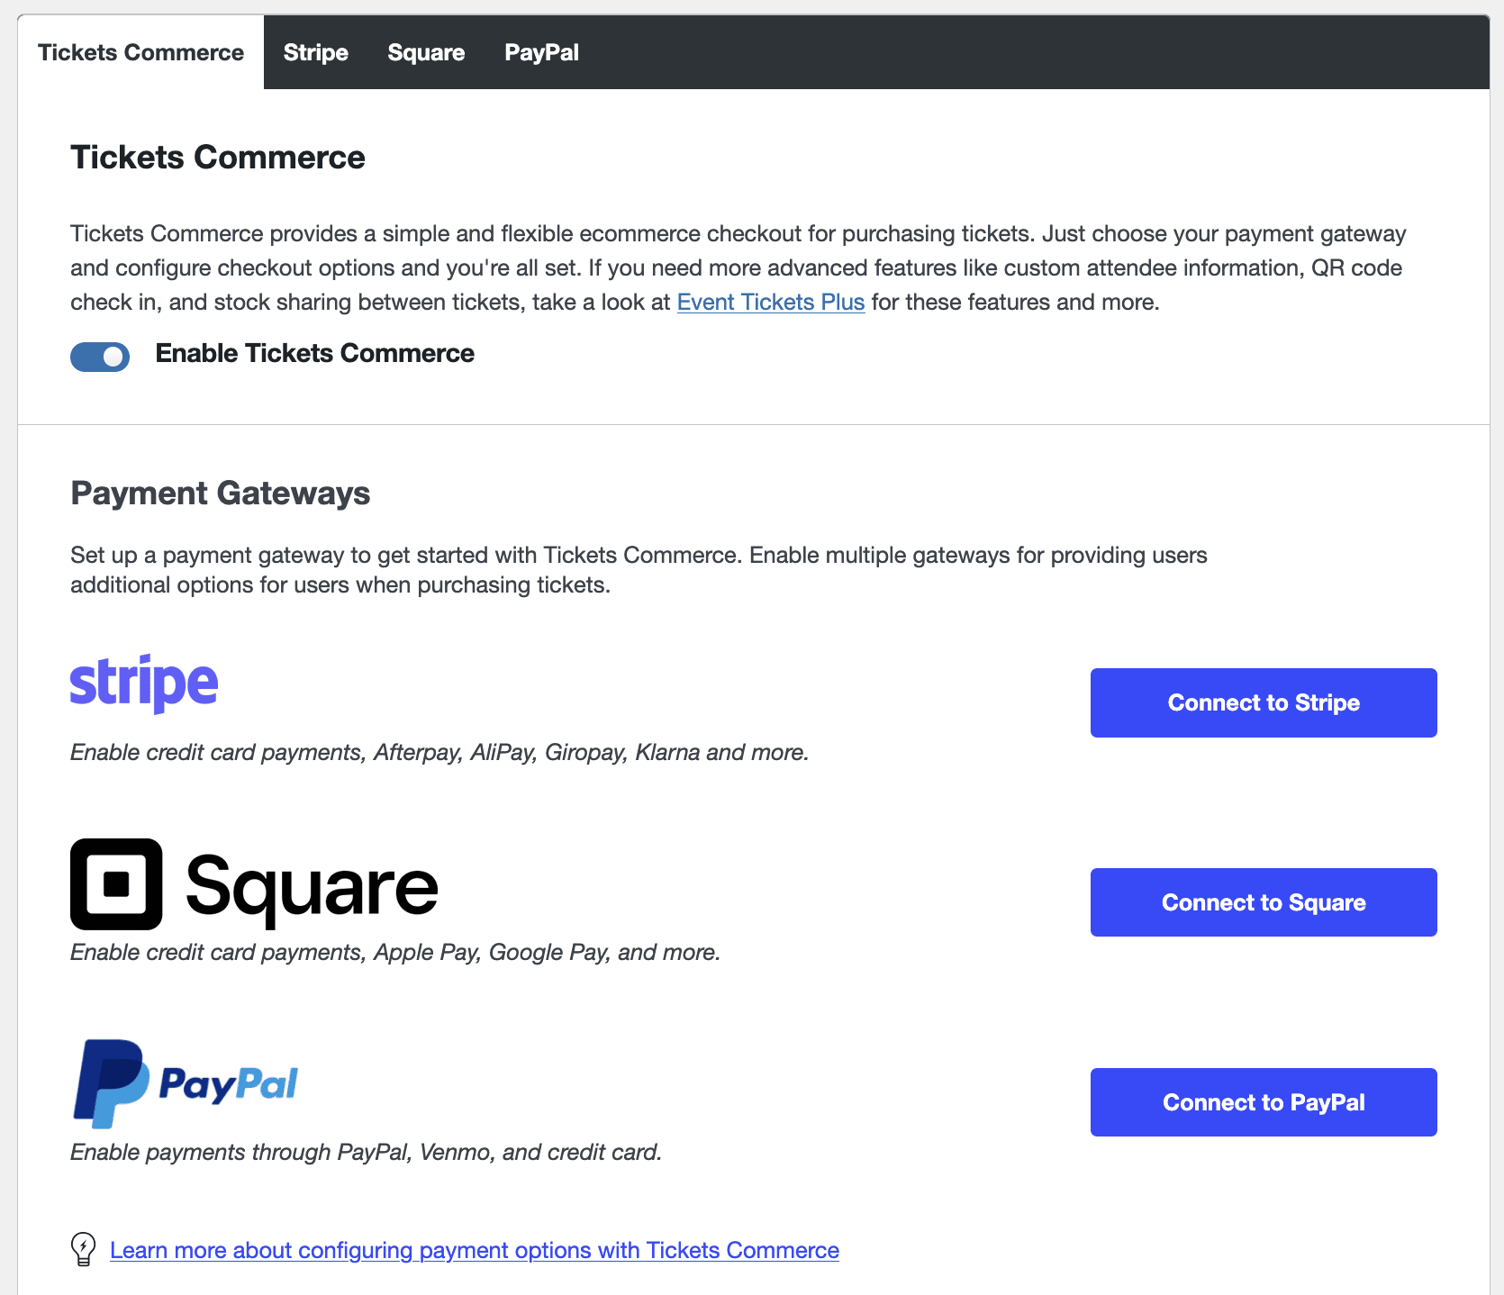
Task: Disable the Enable Tickets Commerce toggle
Action: click(100, 357)
